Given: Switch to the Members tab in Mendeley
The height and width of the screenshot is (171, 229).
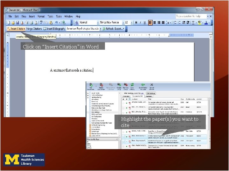Looking at the screenshot, I should click(x=149, y=96).
